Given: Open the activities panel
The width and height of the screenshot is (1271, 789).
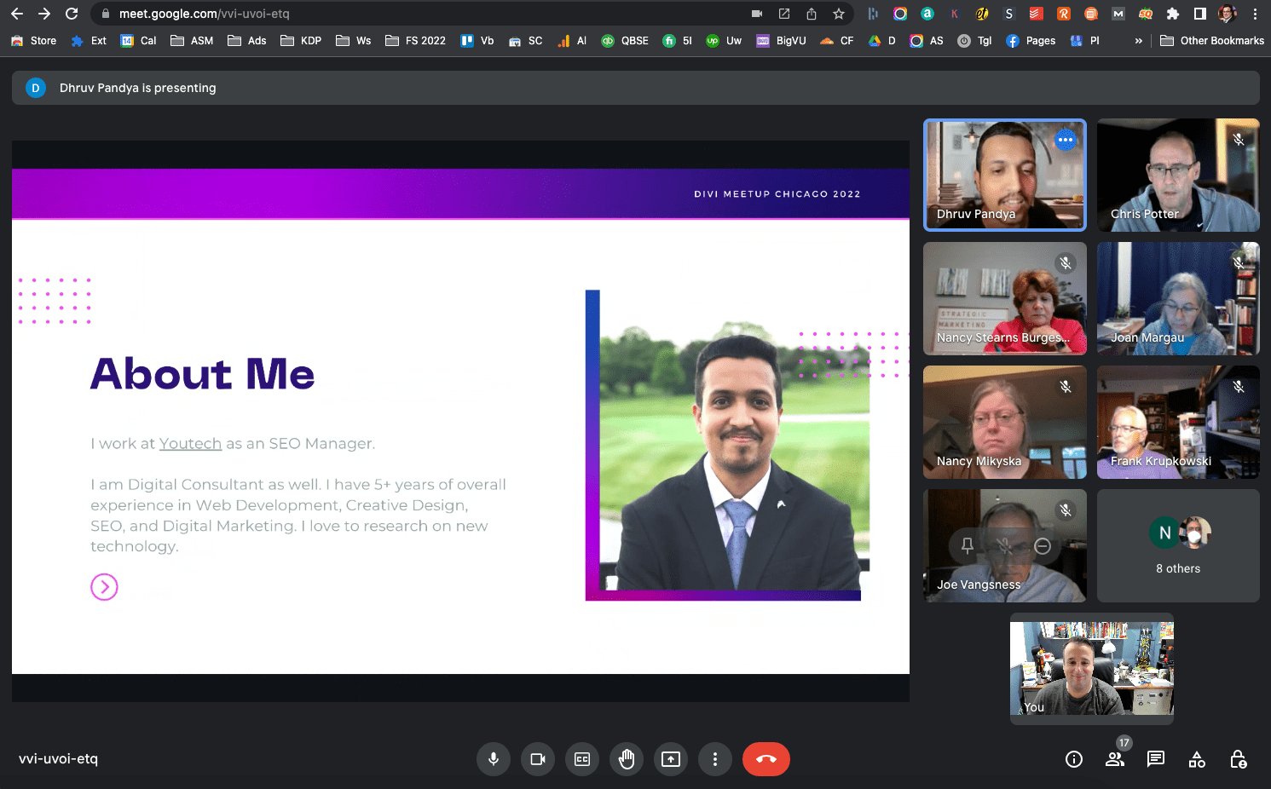Looking at the screenshot, I should pos(1197,759).
